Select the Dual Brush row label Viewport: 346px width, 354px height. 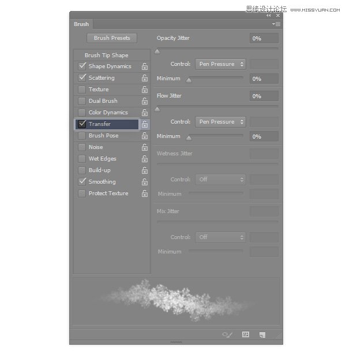103,101
